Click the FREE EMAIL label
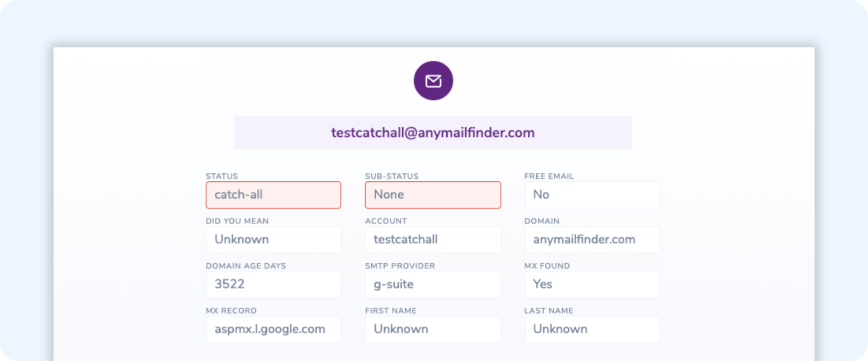Image resolution: width=868 pixels, height=361 pixels. [549, 176]
